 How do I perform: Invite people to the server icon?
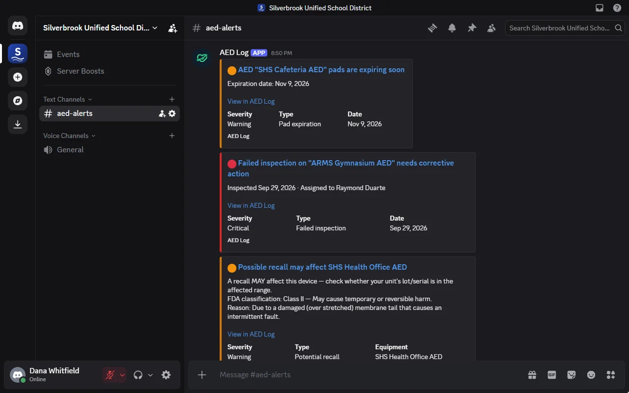pyautogui.click(x=172, y=28)
